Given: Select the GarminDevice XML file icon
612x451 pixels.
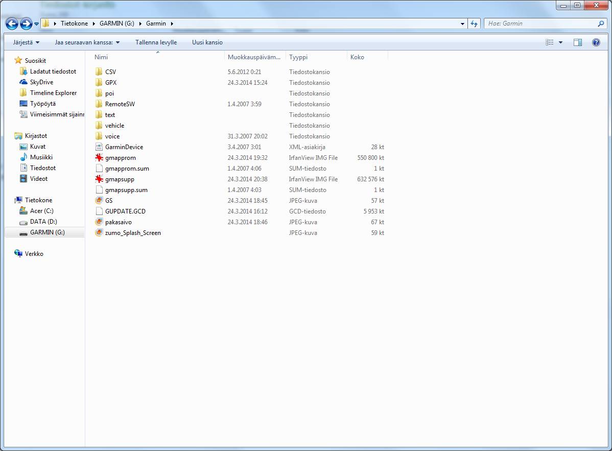Looking at the screenshot, I should click(99, 147).
